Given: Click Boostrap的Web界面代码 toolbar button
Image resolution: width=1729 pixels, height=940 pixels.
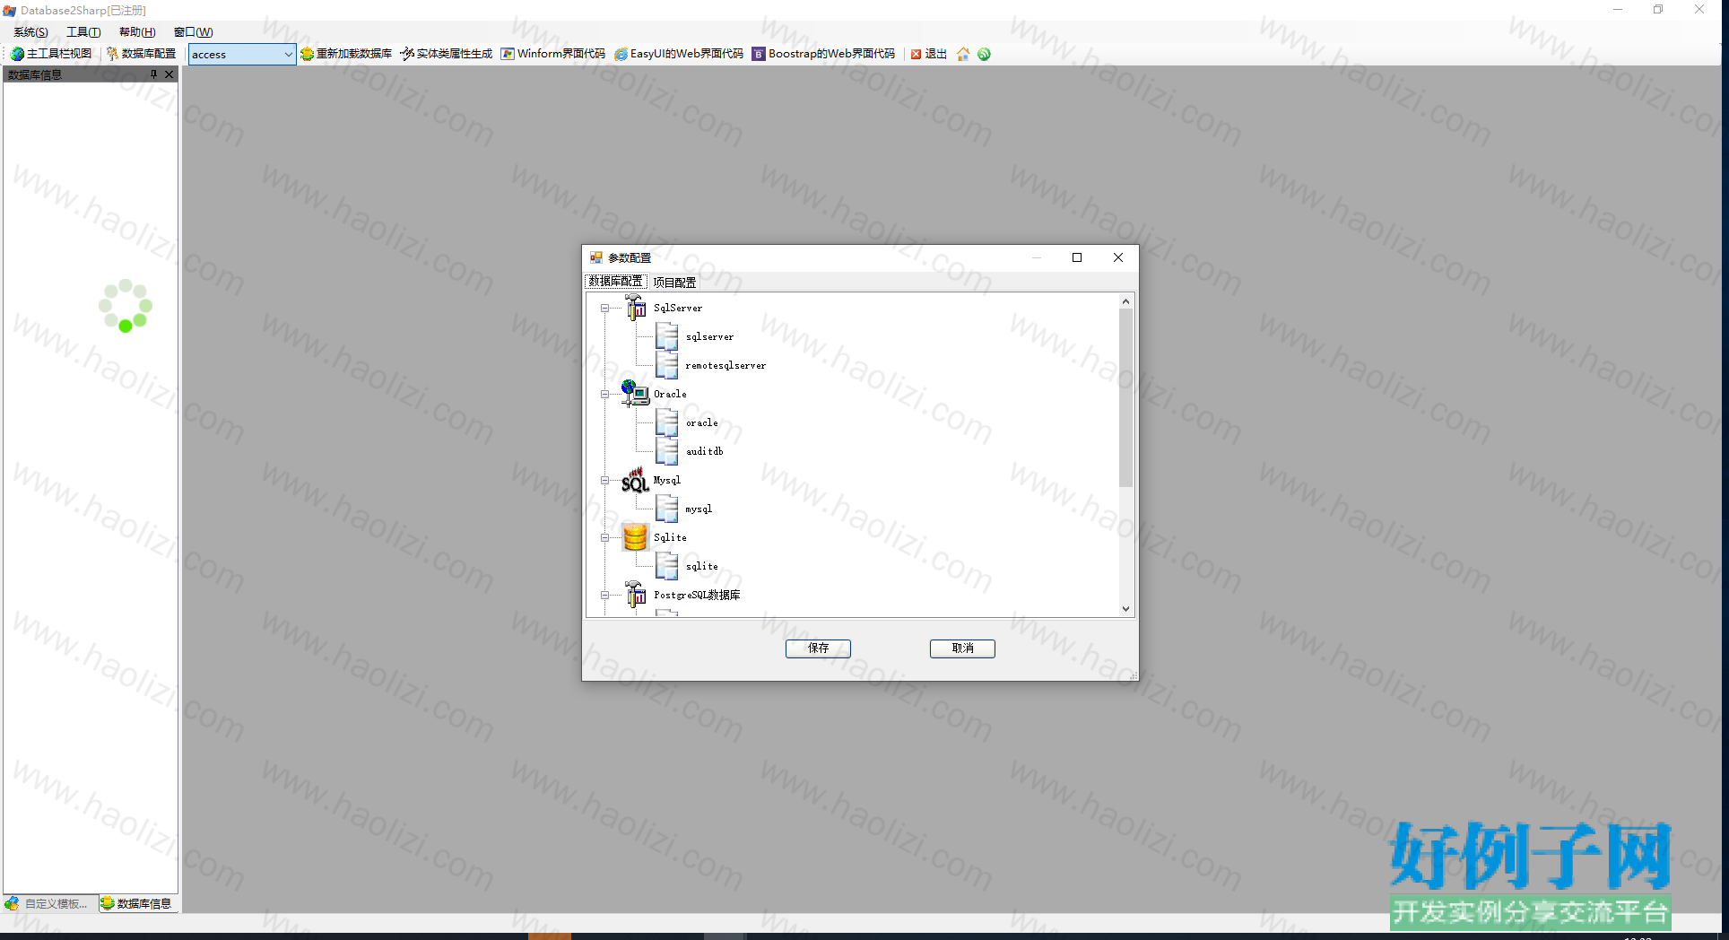Looking at the screenshot, I should 823,54.
